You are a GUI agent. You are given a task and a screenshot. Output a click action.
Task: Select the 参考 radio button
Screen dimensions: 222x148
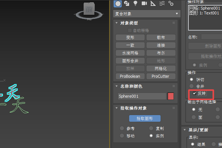point(122,128)
